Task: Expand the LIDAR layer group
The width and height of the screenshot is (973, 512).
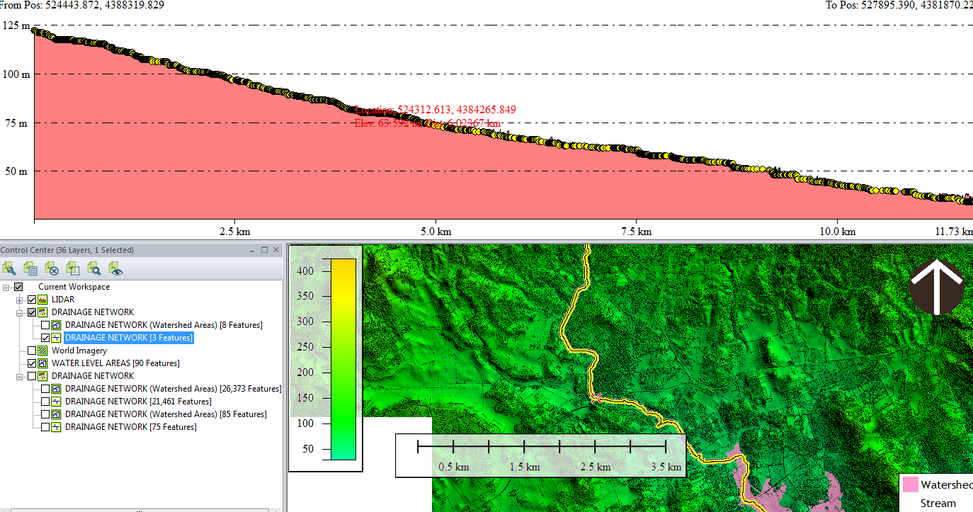Action: 20,300
